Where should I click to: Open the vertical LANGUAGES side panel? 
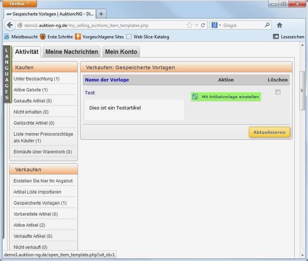pos(7,74)
